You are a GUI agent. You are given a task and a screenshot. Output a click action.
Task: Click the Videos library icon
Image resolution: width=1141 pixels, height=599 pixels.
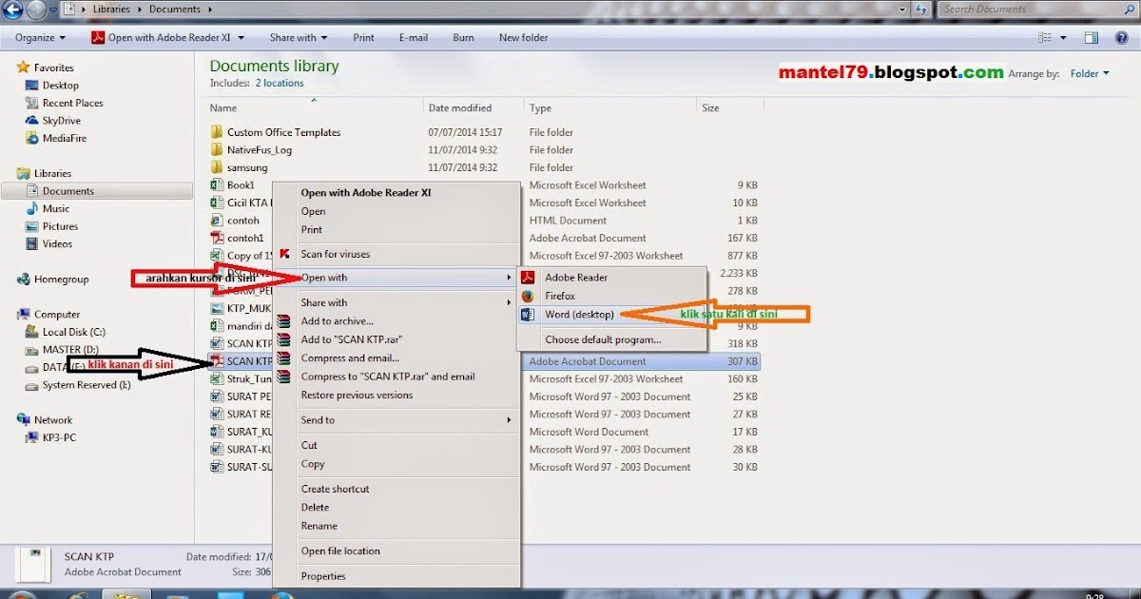(x=33, y=243)
